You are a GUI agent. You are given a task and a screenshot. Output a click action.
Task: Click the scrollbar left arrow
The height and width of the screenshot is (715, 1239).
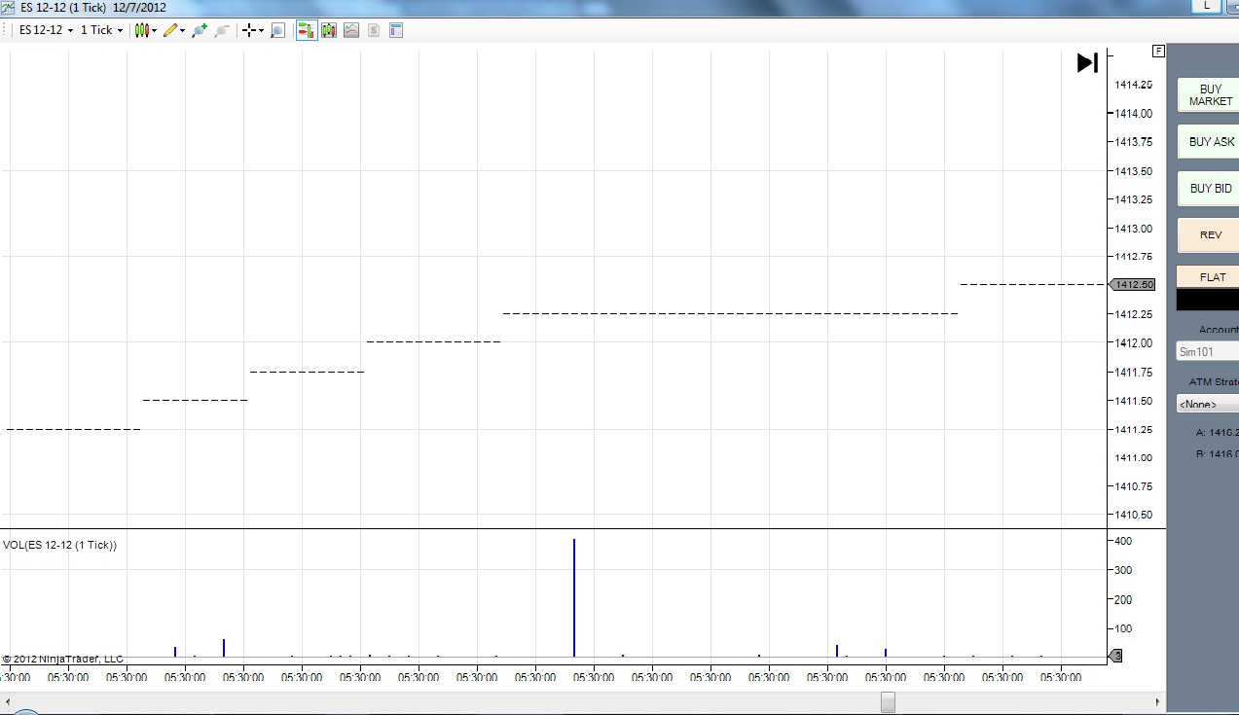[x=7, y=702]
